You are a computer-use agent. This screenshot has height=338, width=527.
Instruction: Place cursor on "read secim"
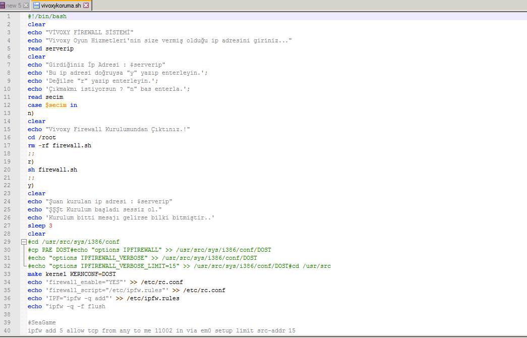coord(45,97)
